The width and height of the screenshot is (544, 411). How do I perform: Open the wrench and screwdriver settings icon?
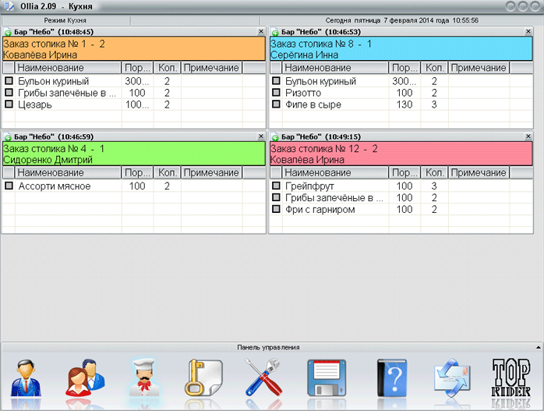click(x=263, y=378)
